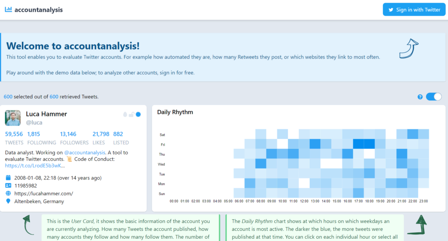Click the Altenbeken, Germany location text

39,201
